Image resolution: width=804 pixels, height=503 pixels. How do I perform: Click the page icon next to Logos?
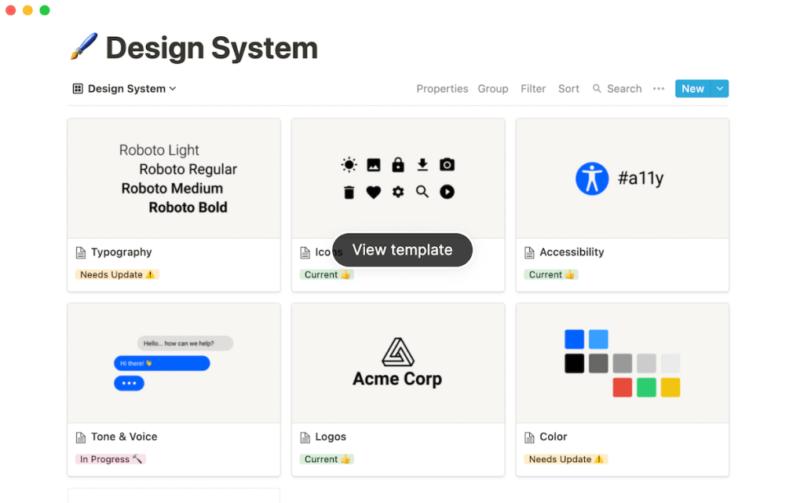click(x=305, y=437)
